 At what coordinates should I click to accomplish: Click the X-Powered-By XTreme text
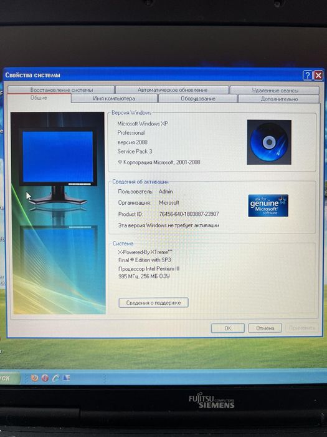point(145,252)
